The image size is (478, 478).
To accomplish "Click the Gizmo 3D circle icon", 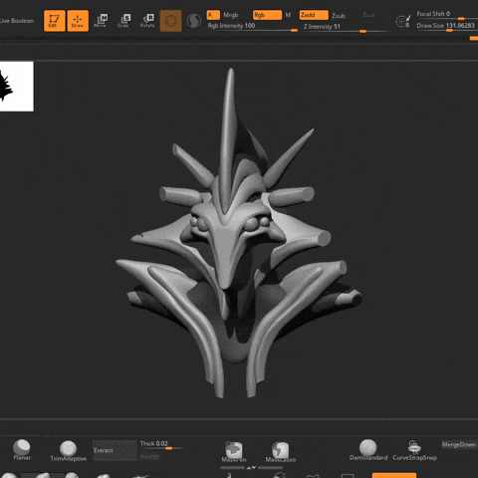I will click(170, 21).
